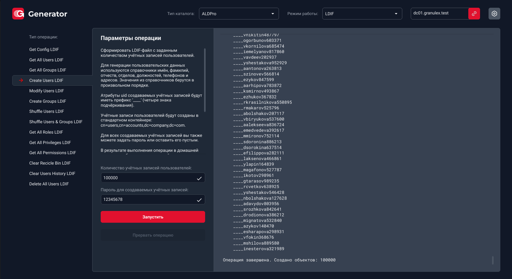Click the checkmark in user count field
The image size is (512, 279).
pos(199,178)
